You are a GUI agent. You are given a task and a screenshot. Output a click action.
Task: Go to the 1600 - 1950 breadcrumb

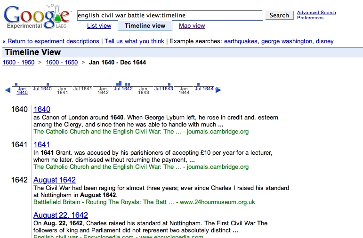19,63
